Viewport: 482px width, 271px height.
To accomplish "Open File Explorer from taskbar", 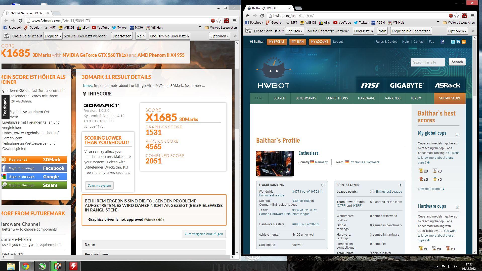I will coord(11,266).
